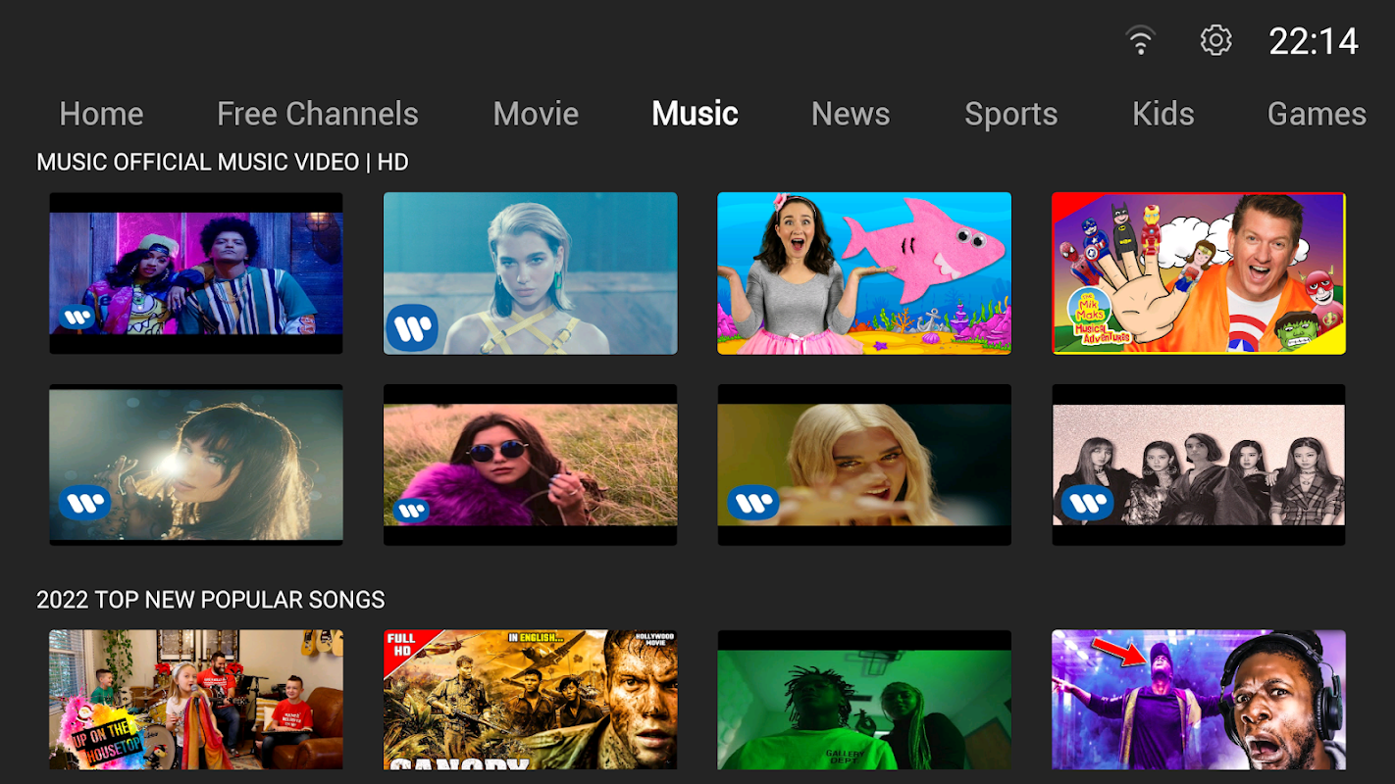1395x784 pixels.
Task: Switch to the Sports tab
Action: (x=1011, y=114)
